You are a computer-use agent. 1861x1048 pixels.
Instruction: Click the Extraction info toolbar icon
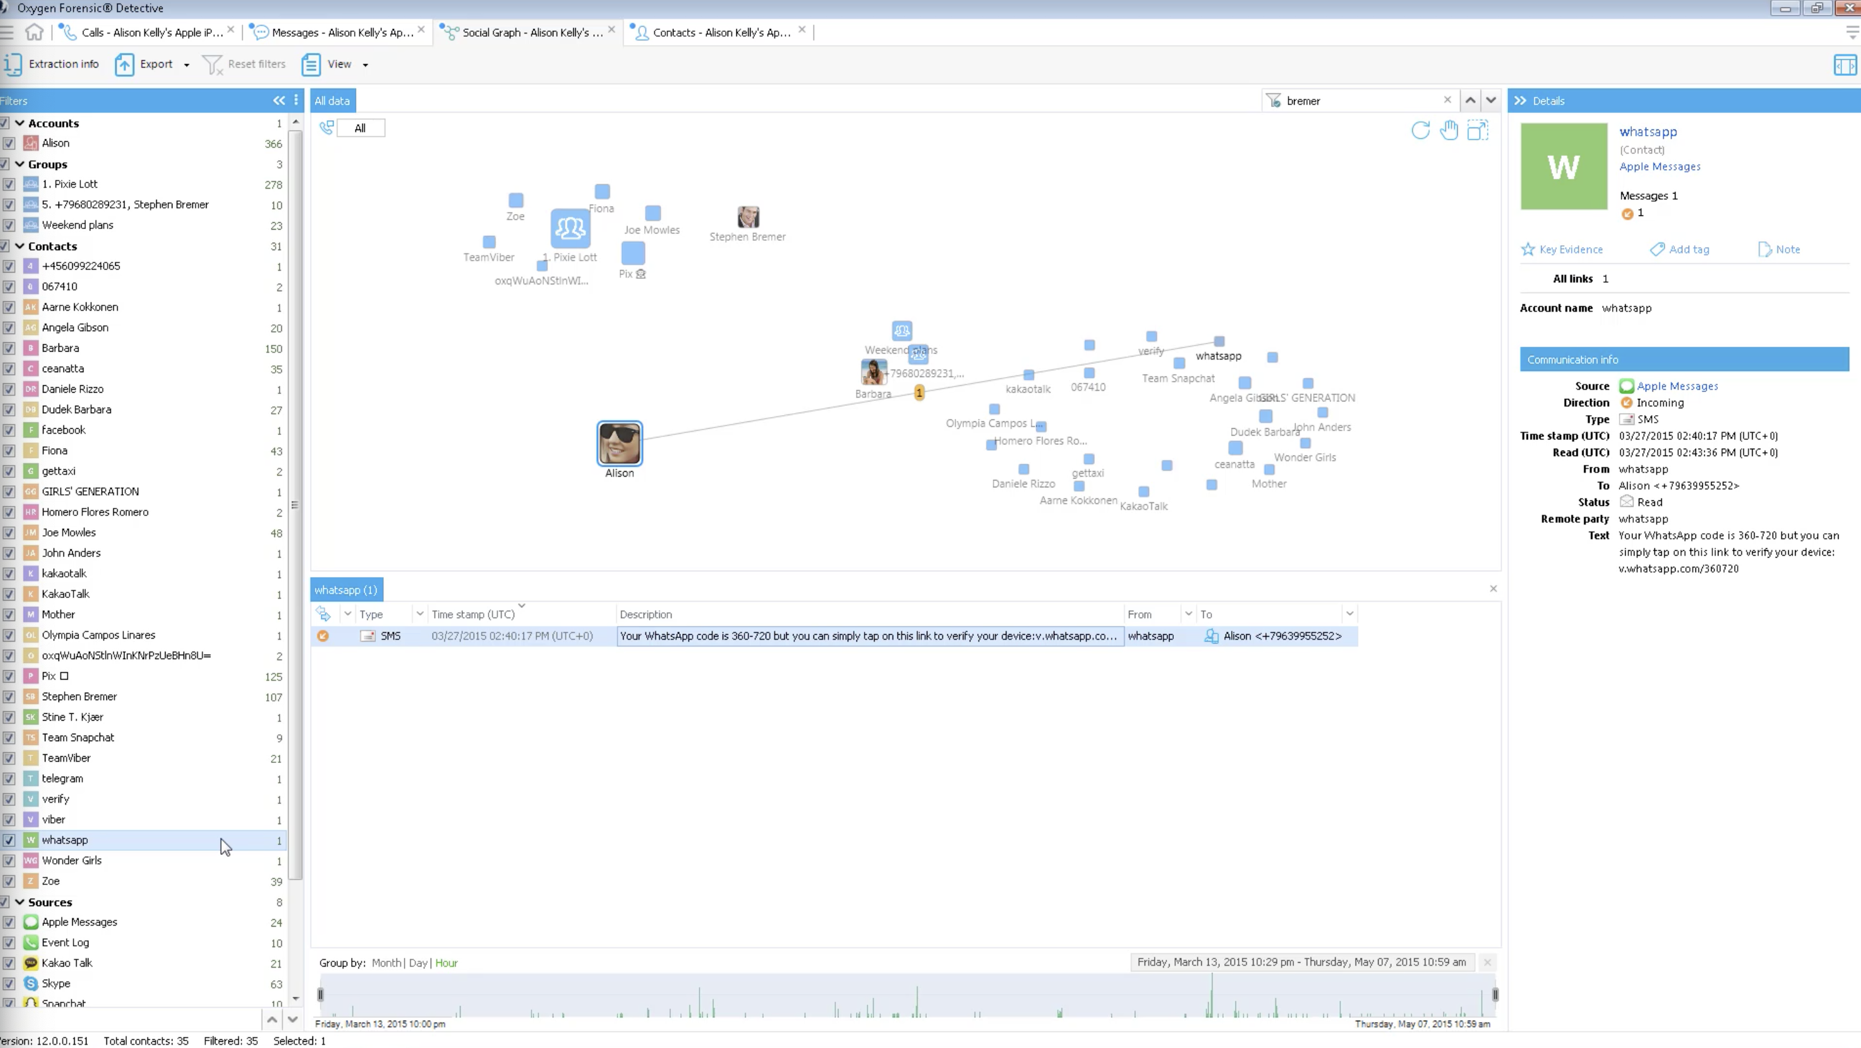pos(12,64)
